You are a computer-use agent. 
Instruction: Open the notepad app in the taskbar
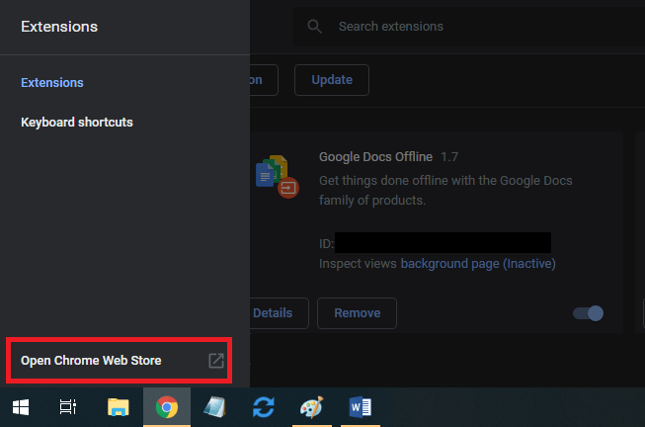[x=215, y=407]
